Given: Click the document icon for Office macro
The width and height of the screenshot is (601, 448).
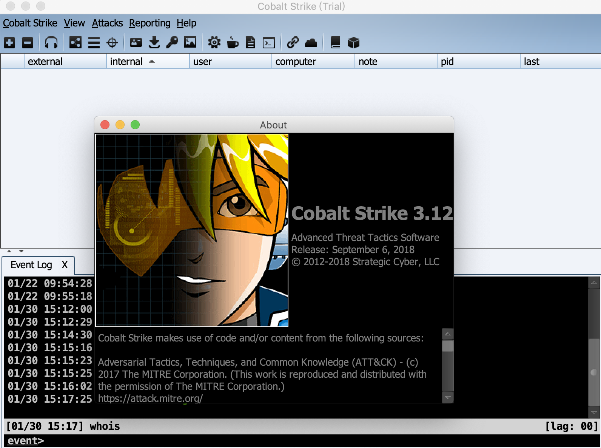Looking at the screenshot, I should [251, 43].
